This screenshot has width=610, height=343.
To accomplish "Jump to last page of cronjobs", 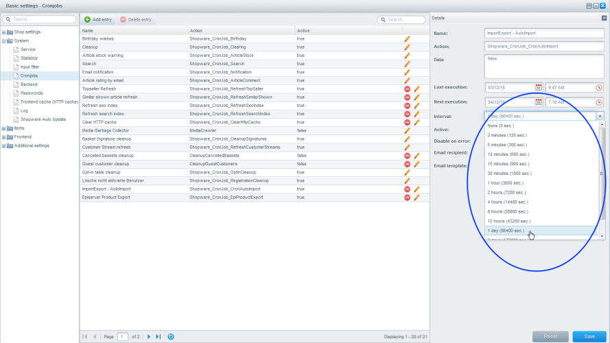I will tap(159, 337).
